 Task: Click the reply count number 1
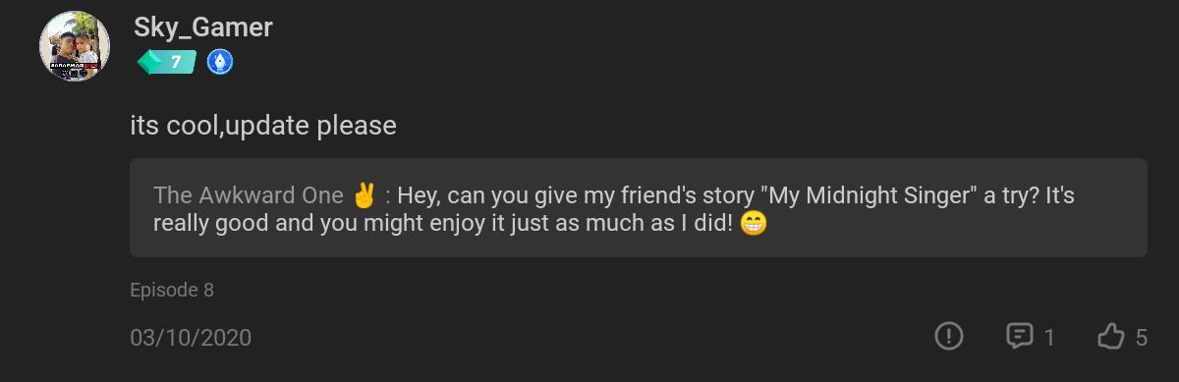pos(1049,338)
